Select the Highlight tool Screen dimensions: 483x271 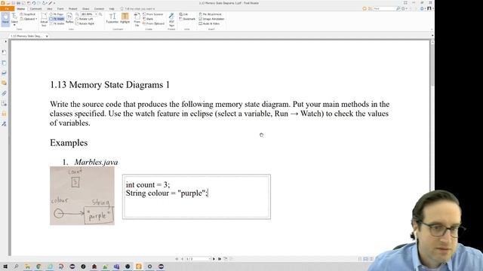click(125, 18)
